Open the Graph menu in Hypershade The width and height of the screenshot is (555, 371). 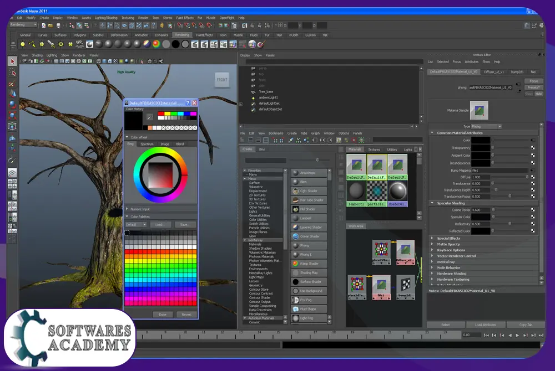315,133
